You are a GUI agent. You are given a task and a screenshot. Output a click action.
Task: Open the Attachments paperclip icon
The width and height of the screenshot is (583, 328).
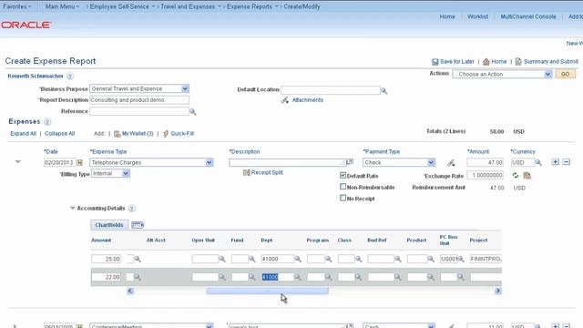point(285,100)
